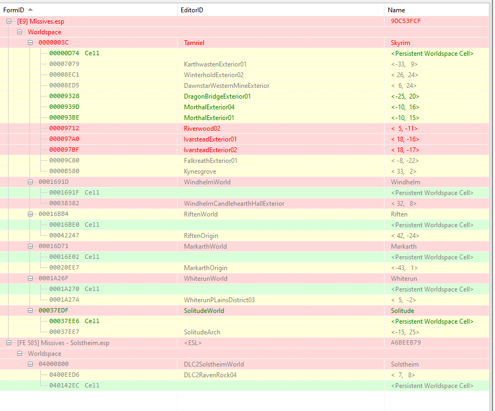
Task: Collapse the 00016BB4 RiftenWorld node
Action: point(31,214)
